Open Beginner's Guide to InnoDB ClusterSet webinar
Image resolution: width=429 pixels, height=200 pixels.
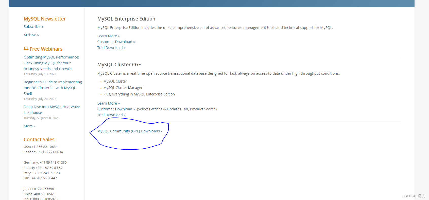coord(53,88)
